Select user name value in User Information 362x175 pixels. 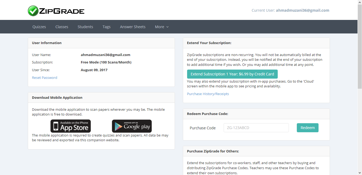tap(105, 55)
